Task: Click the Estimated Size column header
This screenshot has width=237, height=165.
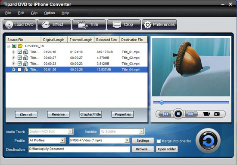Action: coord(107,40)
